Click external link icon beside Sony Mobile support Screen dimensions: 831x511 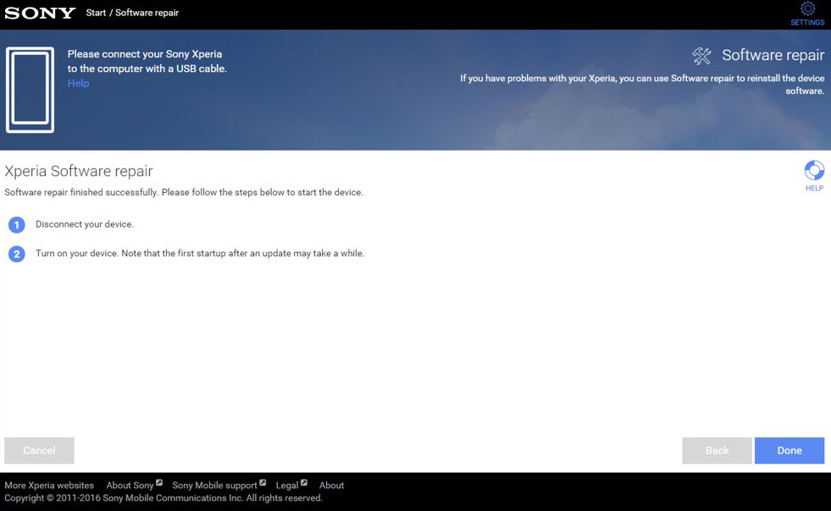pyautogui.click(x=263, y=482)
